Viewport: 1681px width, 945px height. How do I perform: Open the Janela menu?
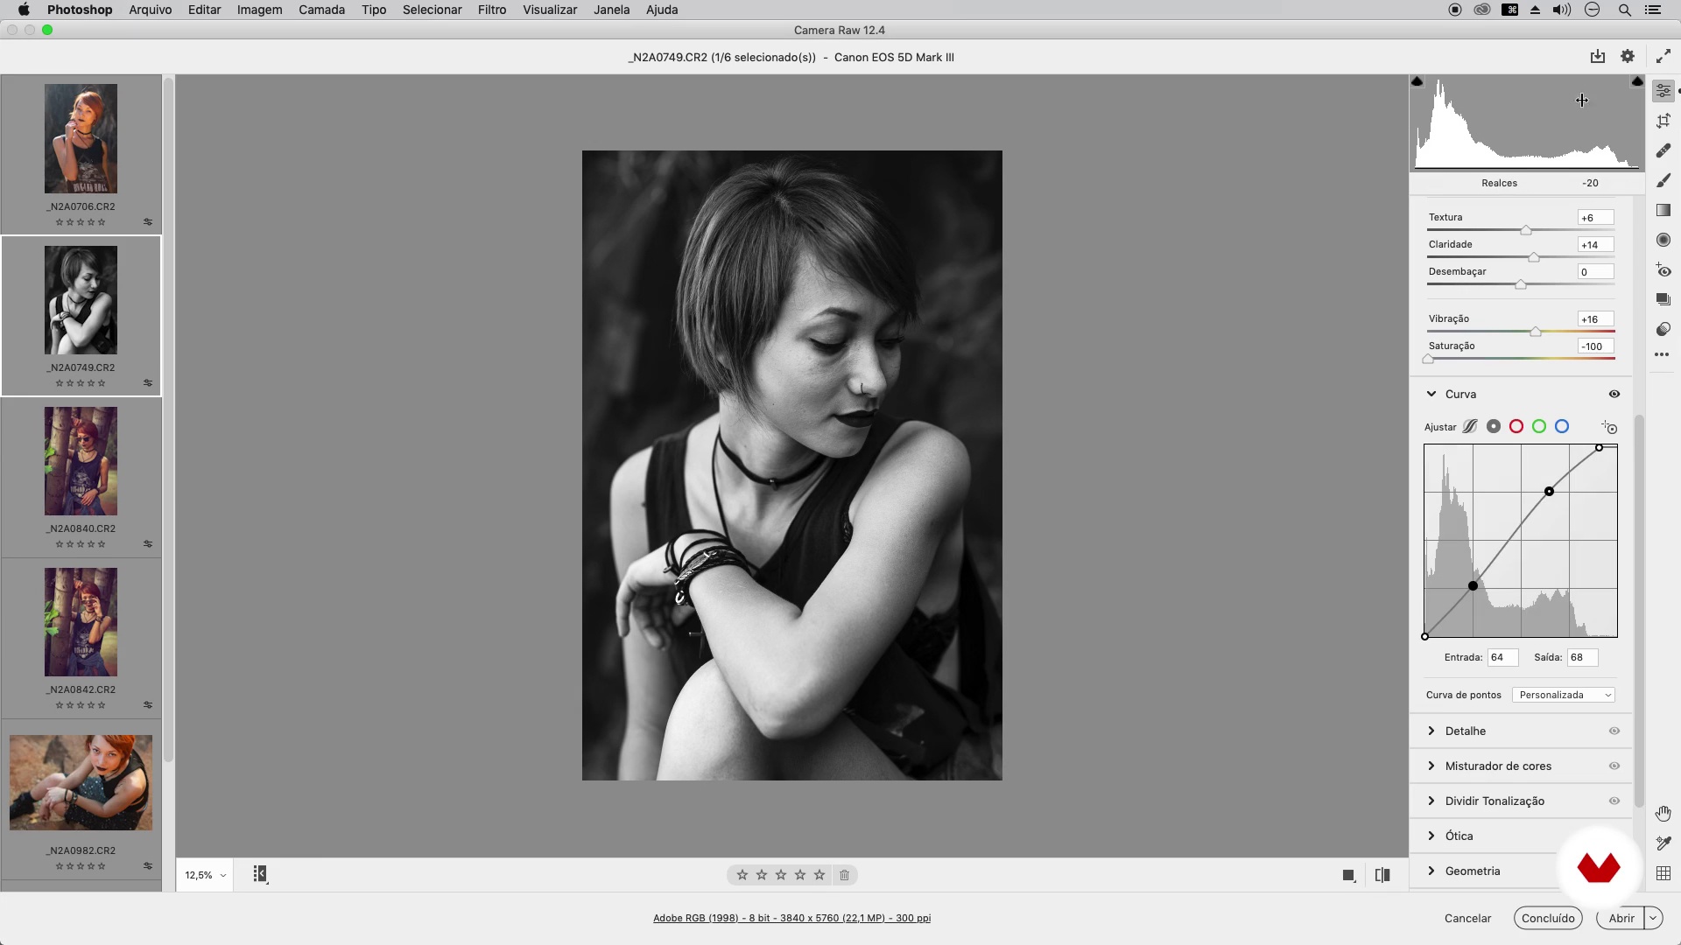click(611, 10)
